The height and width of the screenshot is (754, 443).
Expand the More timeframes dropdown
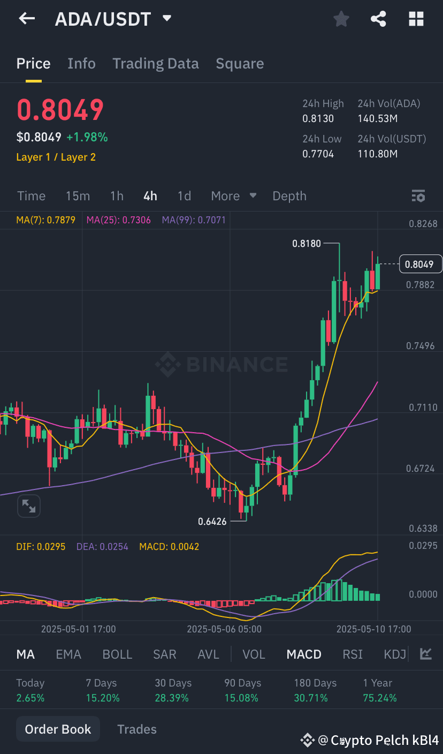tap(233, 196)
